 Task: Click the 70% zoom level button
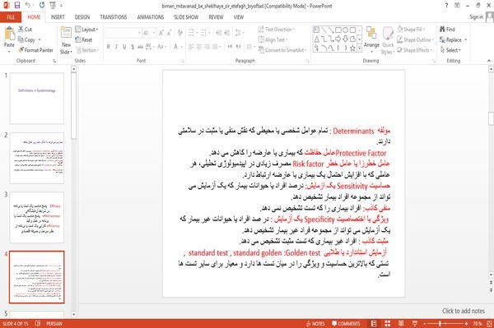(x=478, y=323)
